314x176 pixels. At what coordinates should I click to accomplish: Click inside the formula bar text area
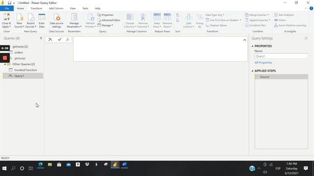pyautogui.click(x=160, y=49)
